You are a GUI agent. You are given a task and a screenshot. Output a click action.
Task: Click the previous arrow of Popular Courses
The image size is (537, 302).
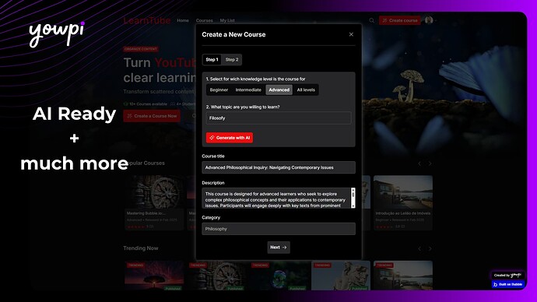point(419,163)
